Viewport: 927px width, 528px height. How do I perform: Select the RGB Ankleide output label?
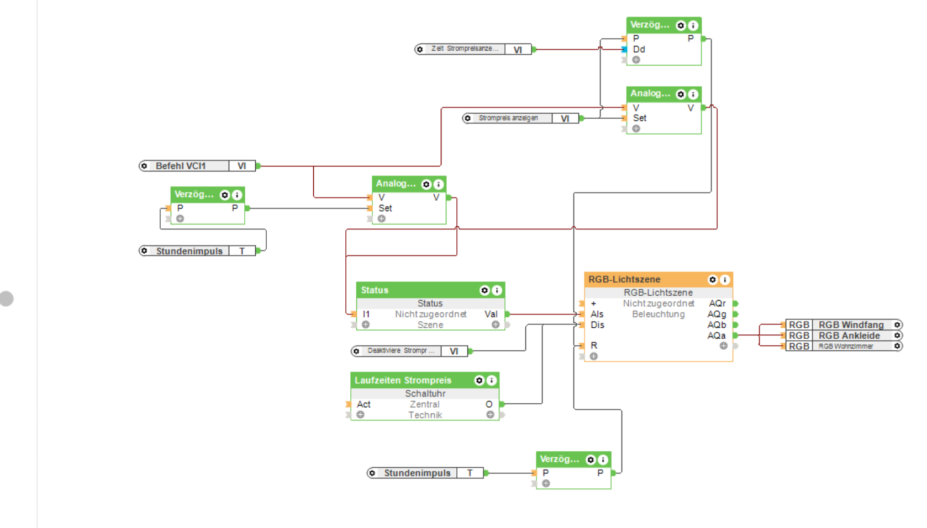click(849, 335)
